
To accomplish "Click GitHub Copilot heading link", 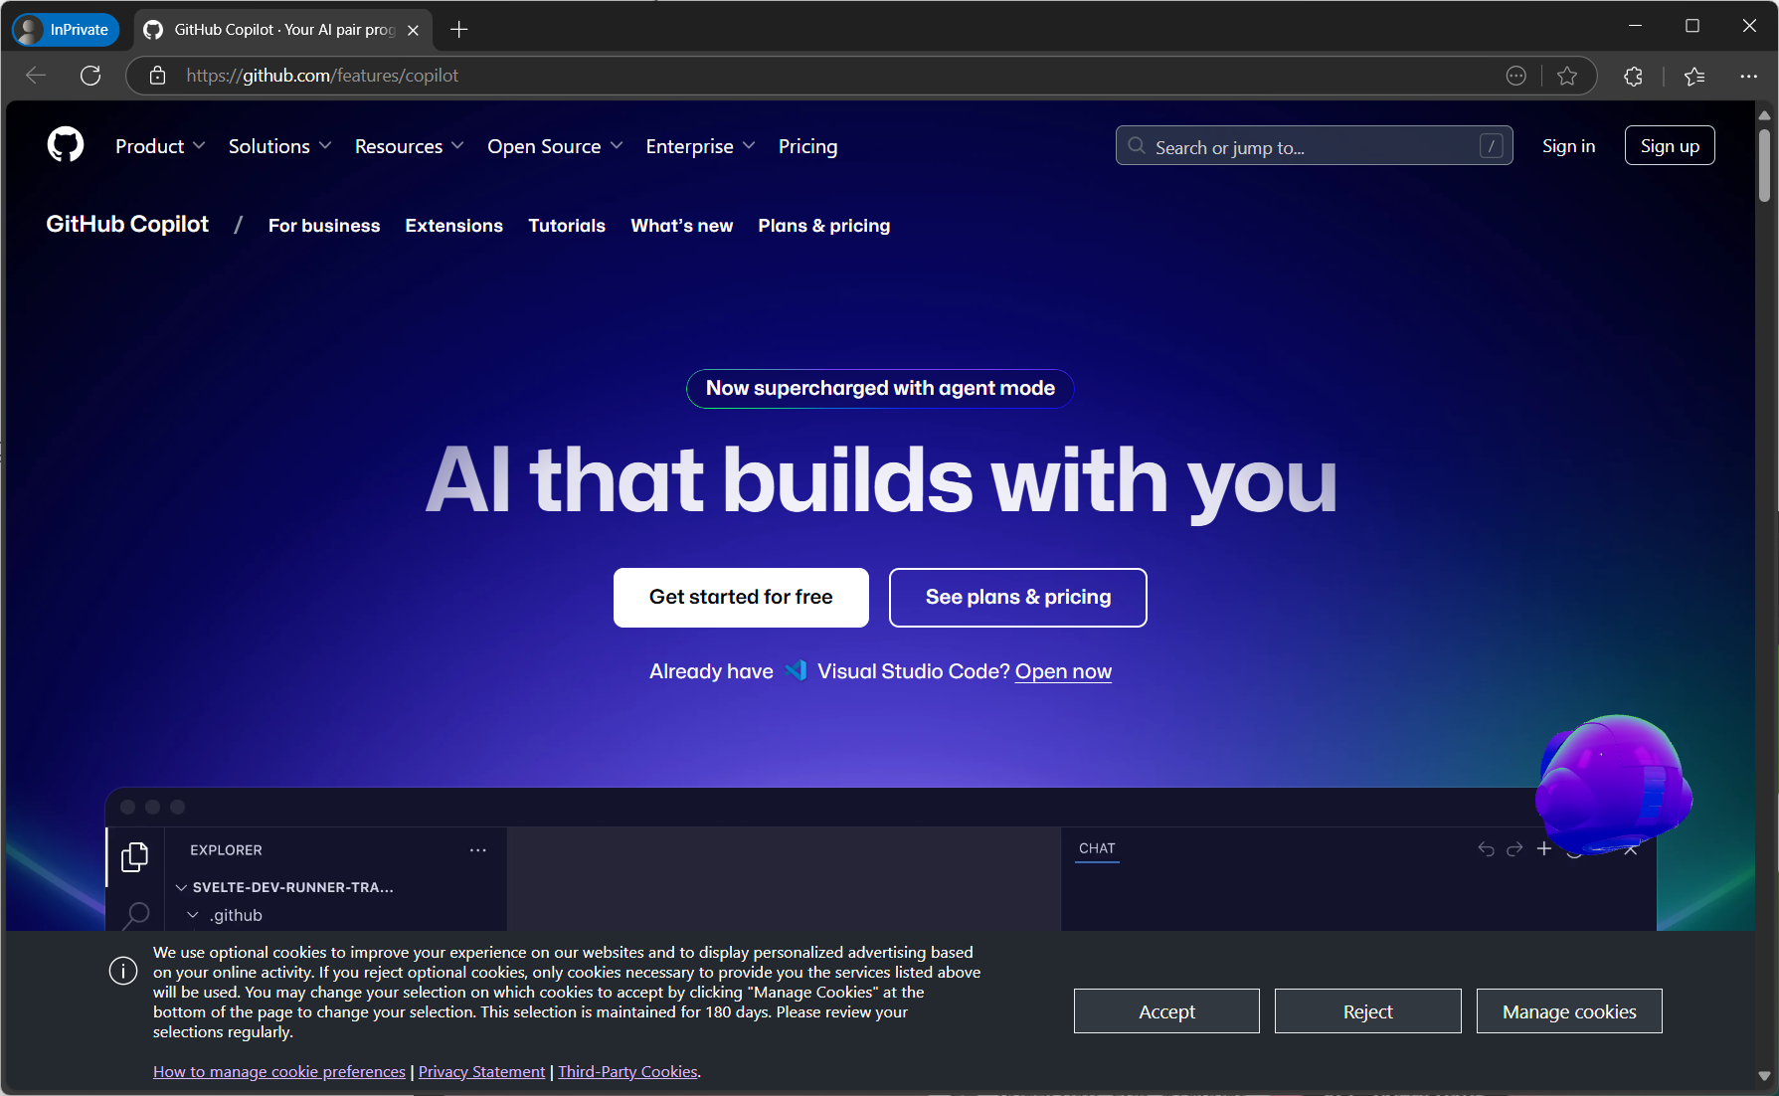I will [127, 224].
